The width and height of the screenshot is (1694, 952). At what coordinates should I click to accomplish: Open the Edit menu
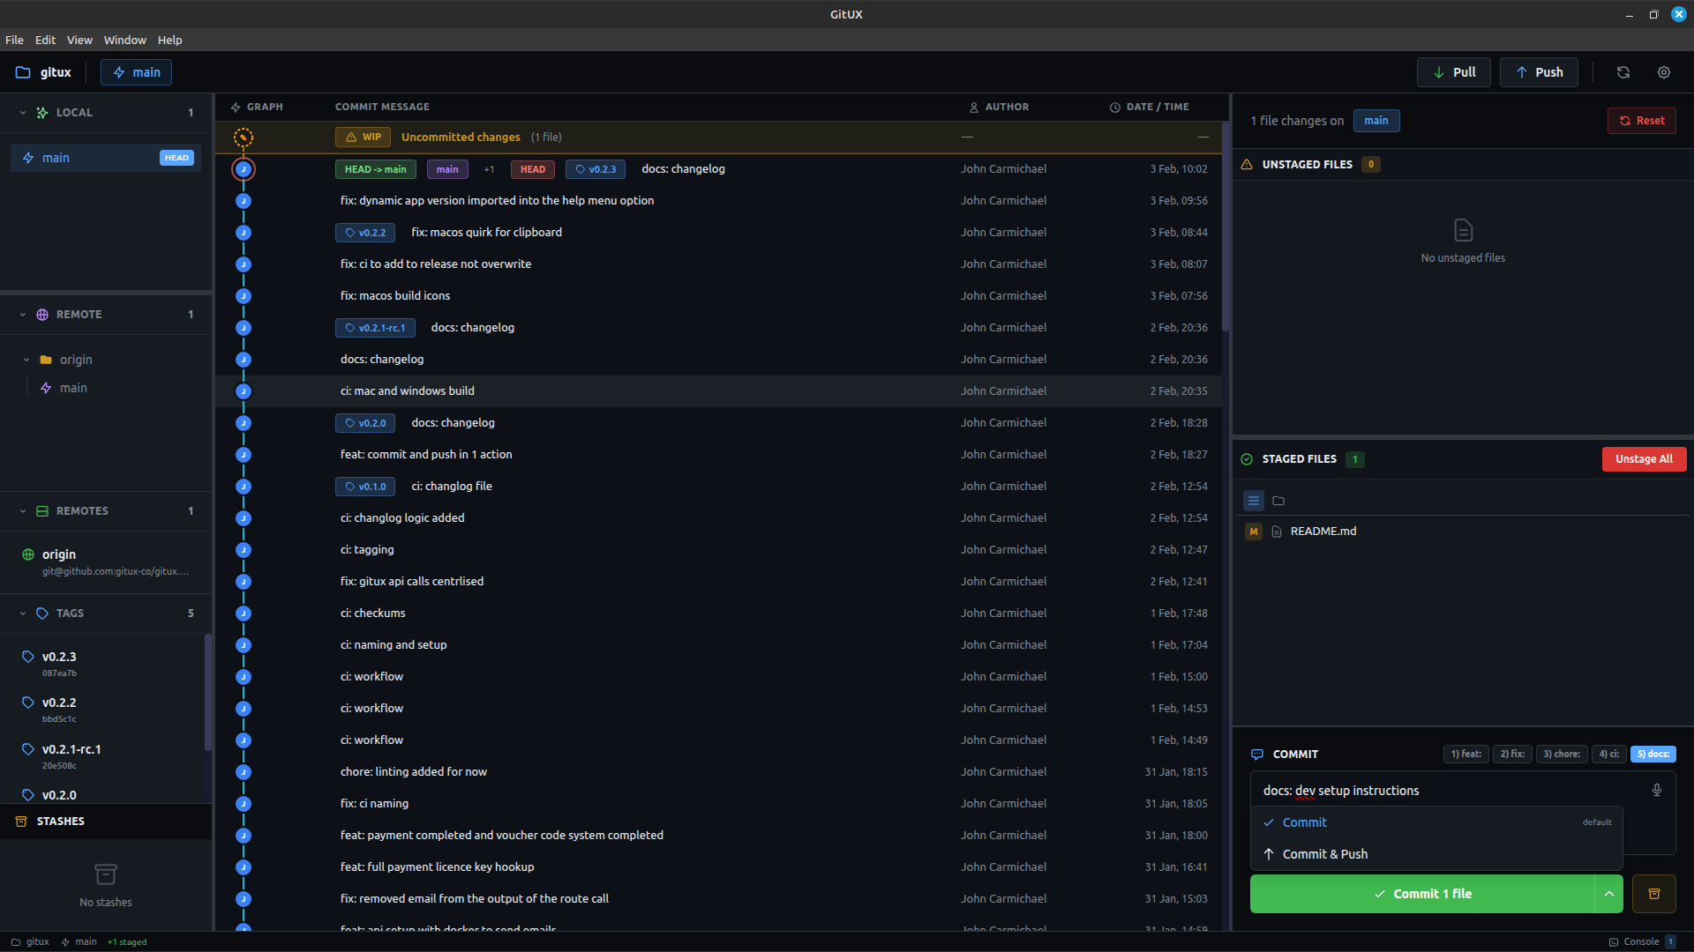coord(44,40)
